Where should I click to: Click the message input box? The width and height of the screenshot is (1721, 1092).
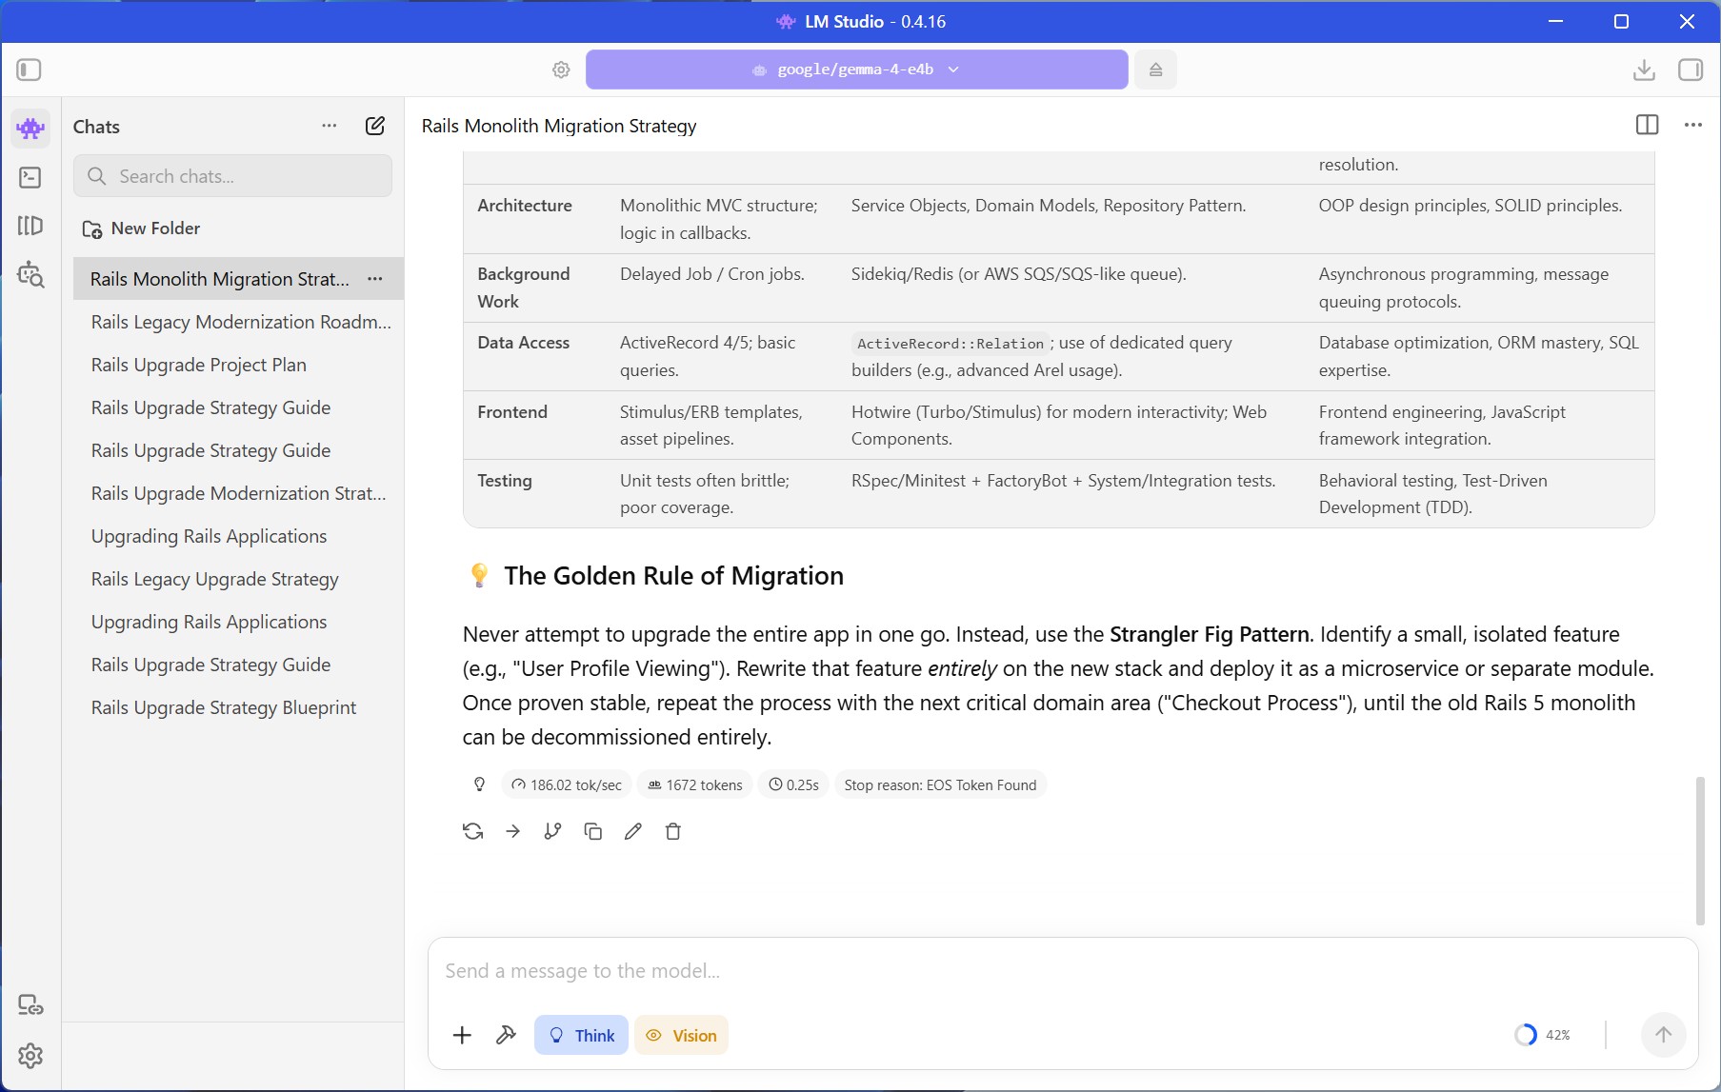(1062, 971)
